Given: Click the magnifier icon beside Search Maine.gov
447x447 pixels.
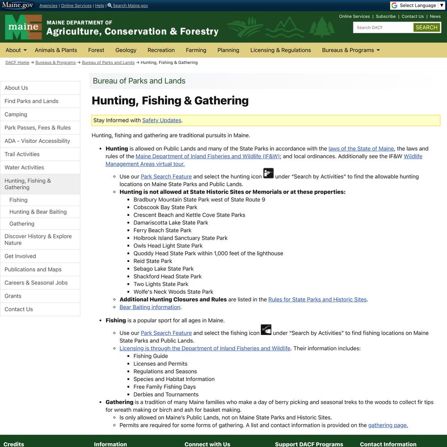Looking at the screenshot, I should pyautogui.click(x=110, y=5).
